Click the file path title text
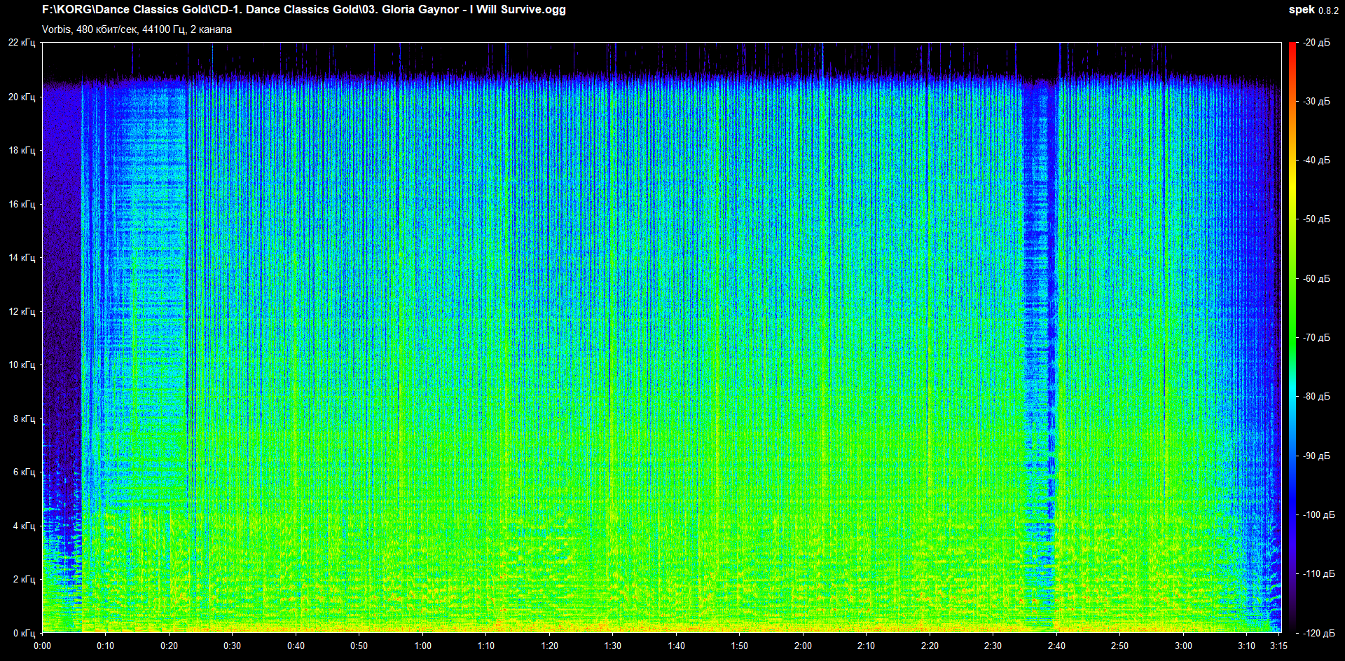The image size is (1345, 661). pyautogui.click(x=303, y=10)
